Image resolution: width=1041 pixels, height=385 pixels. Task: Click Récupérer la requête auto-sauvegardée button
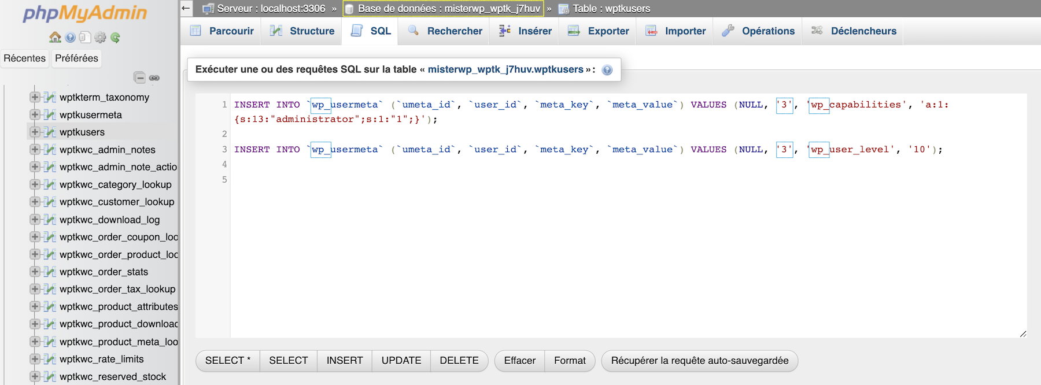point(700,361)
